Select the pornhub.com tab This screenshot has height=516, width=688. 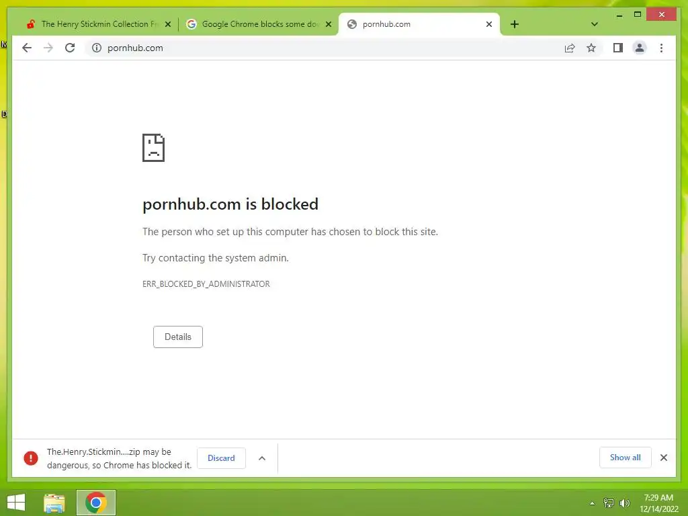419,24
